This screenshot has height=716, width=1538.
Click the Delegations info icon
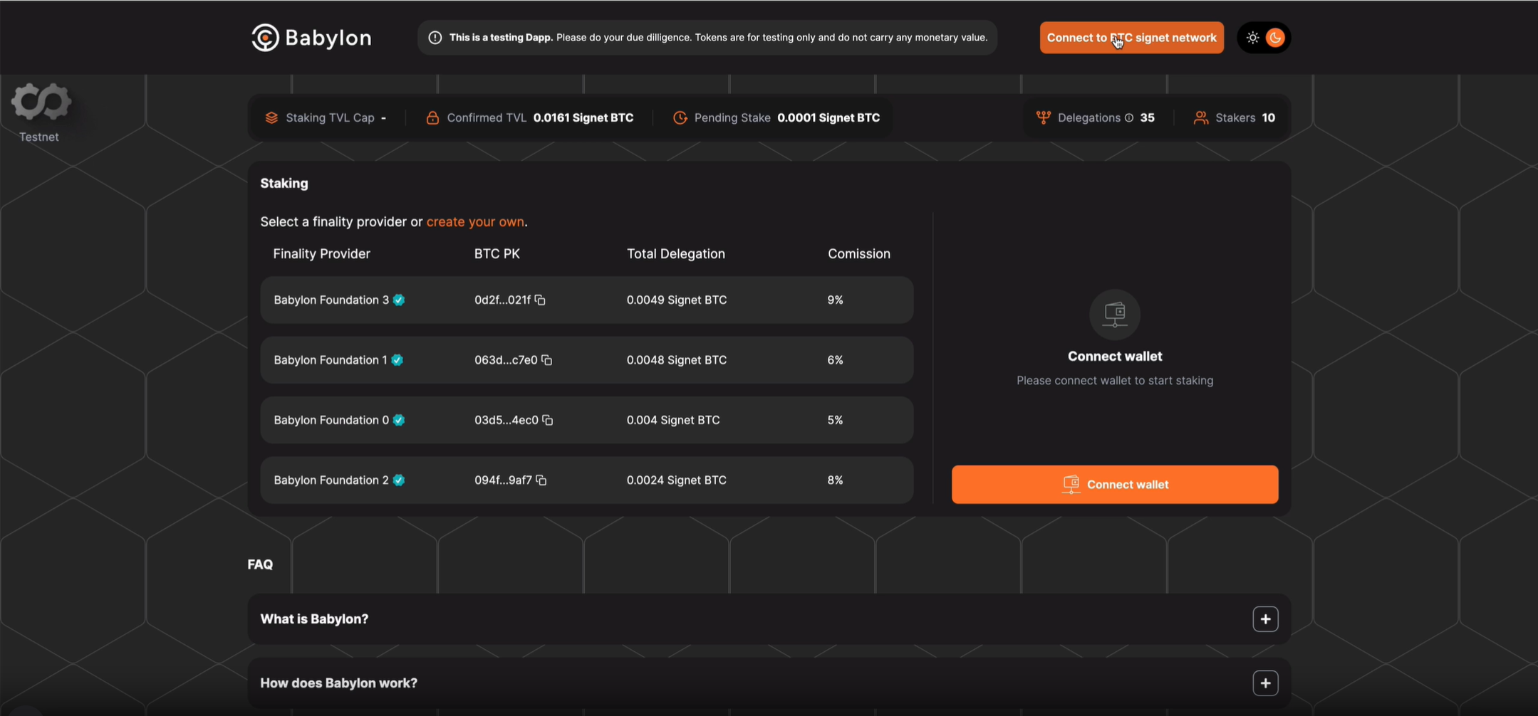click(x=1128, y=118)
